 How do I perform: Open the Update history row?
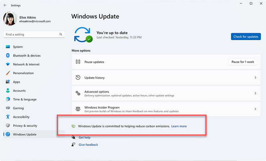(x=166, y=78)
